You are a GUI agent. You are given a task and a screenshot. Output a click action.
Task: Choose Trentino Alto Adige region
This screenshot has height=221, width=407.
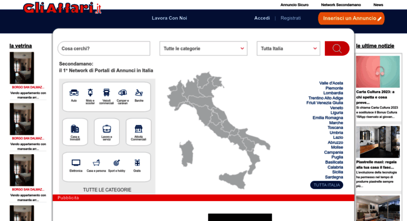click(325, 98)
